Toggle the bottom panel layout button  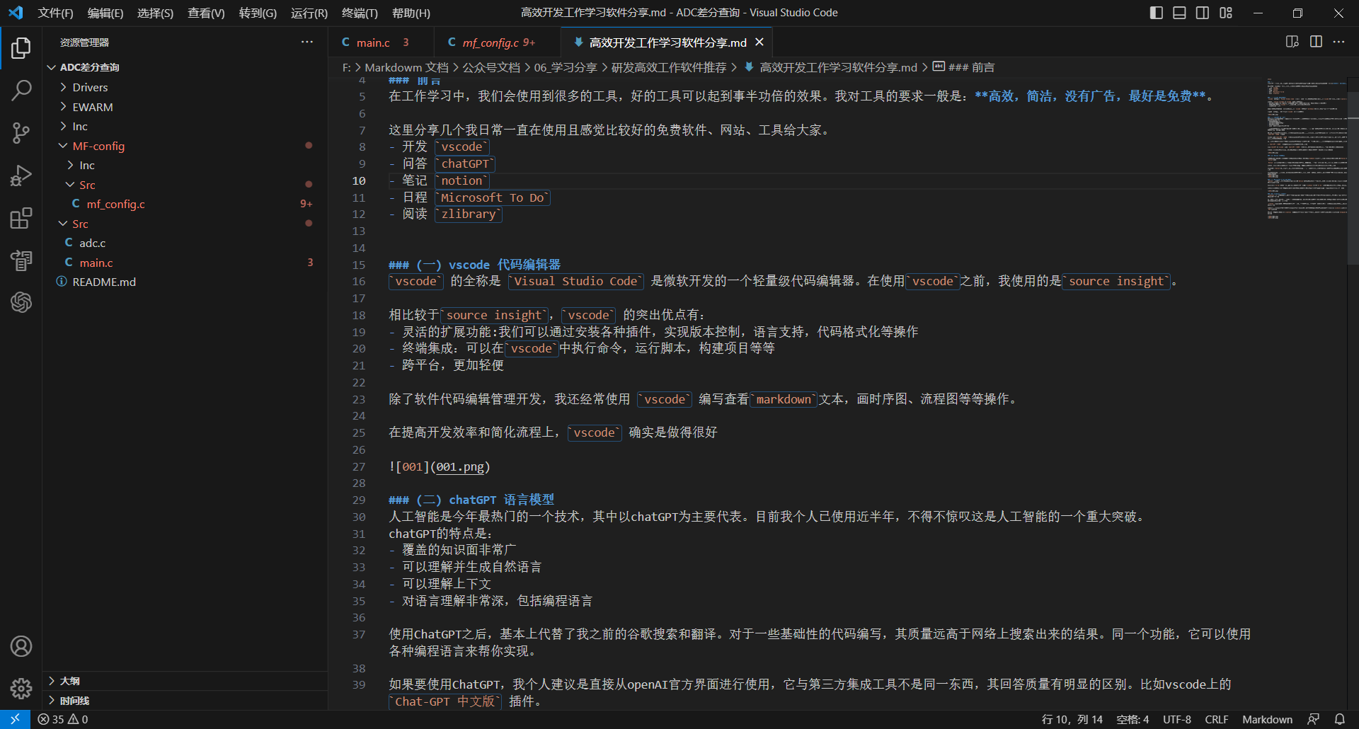pos(1179,13)
